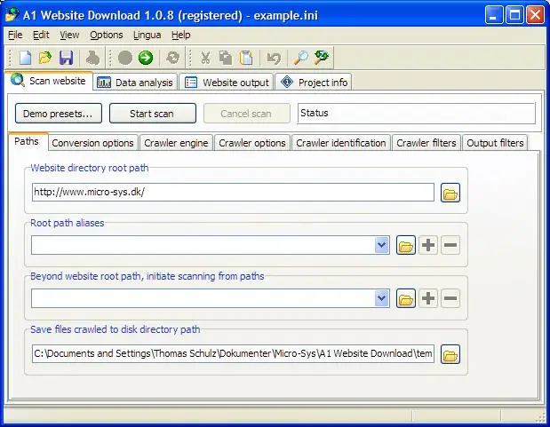The width and height of the screenshot is (550, 427).
Task: Open the Lingua menu
Action: click(x=147, y=35)
